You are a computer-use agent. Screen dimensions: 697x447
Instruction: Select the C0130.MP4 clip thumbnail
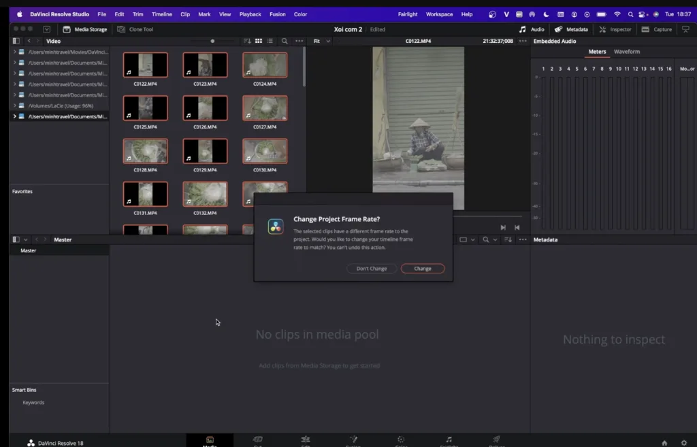(x=265, y=151)
